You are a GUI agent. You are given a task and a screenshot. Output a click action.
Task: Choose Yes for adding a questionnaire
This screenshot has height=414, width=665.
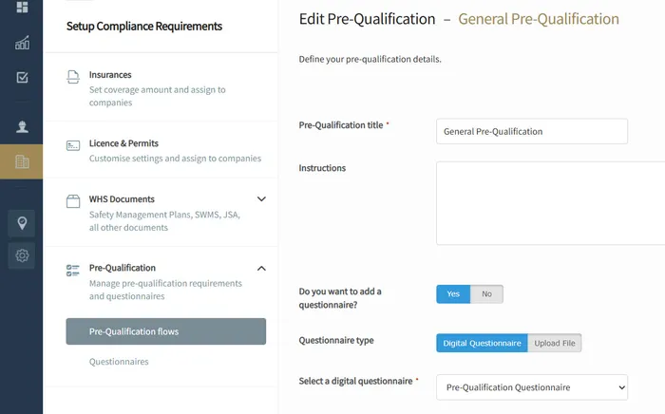point(453,293)
